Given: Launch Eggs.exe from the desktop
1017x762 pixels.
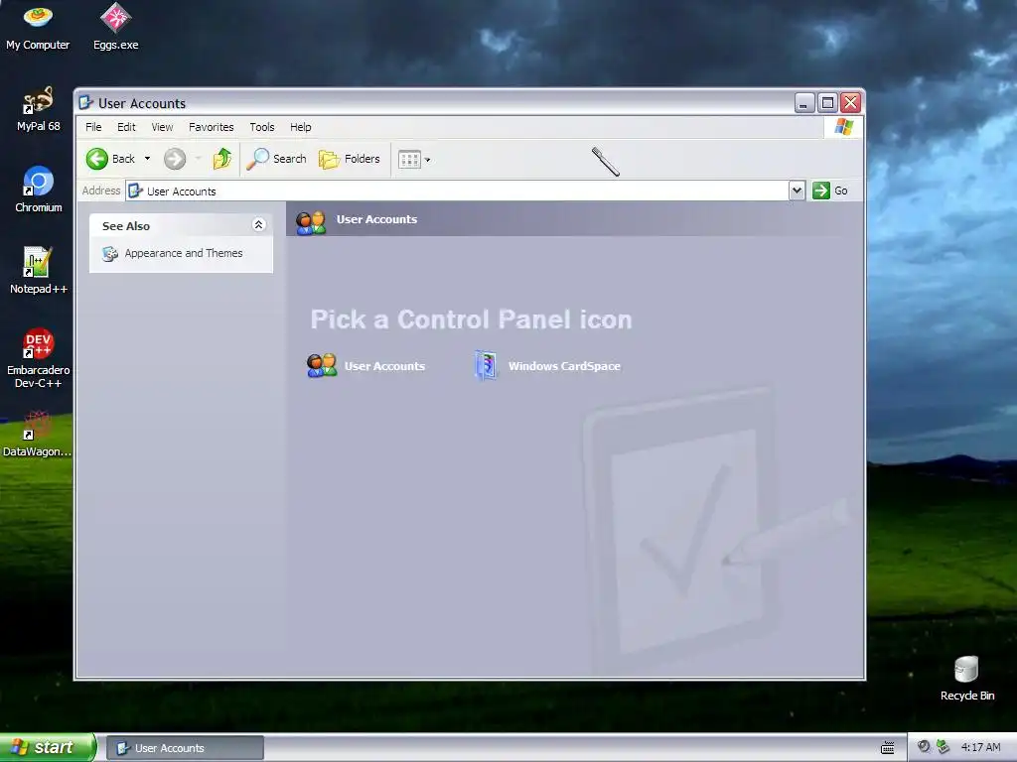Looking at the screenshot, I should pos(115,27).
